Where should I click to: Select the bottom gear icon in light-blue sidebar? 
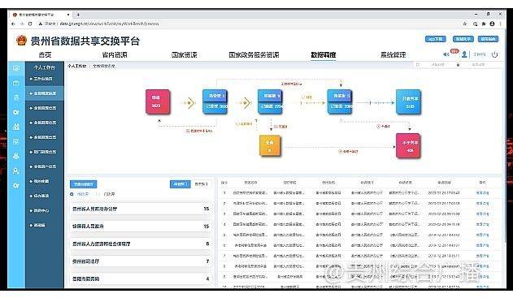click(16, 185)
